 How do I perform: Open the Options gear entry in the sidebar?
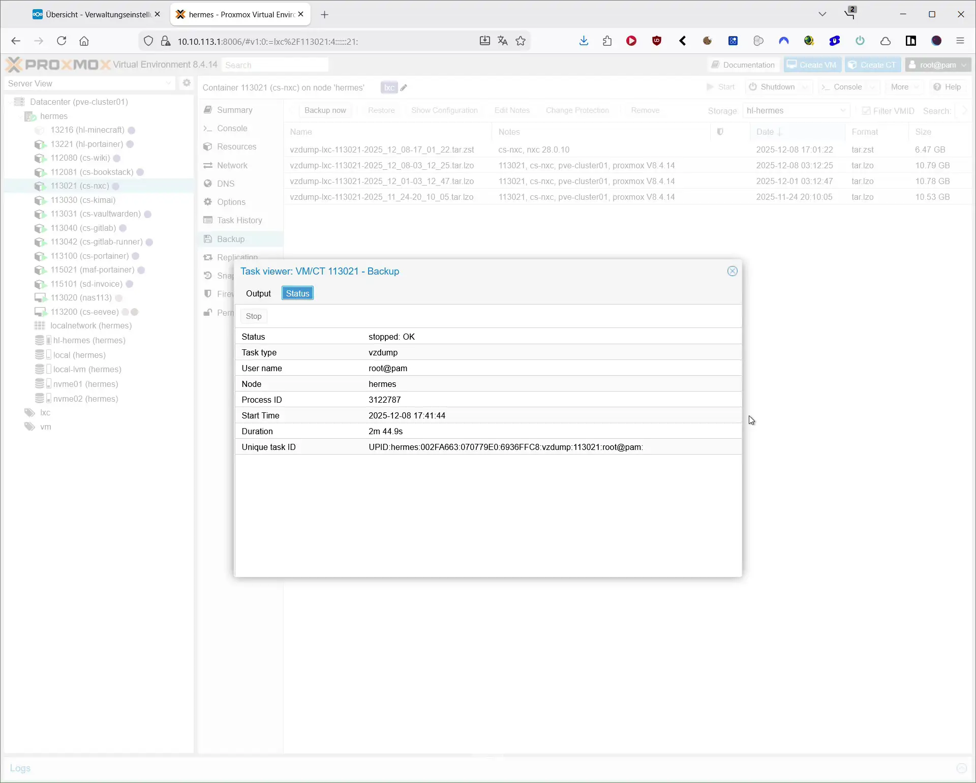point(231,202)
